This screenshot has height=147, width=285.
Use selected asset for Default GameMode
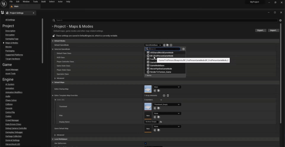(164, 45)
